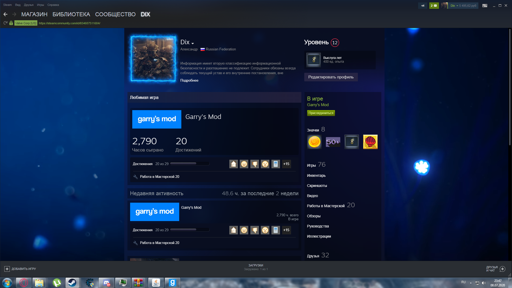Expand remaining +15 achievements in Недавняя активность
This screenshot has height=288, width=512.
(x=286, y=230)
